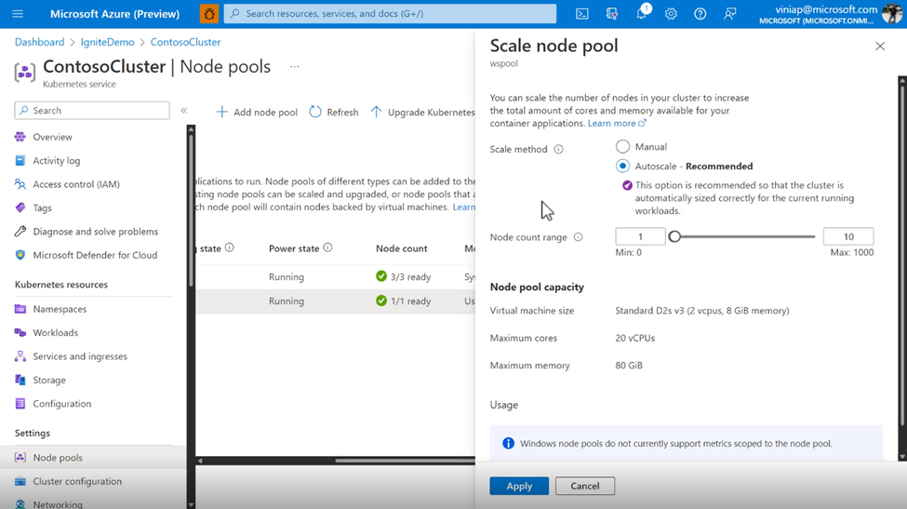Apply the node pool scale settings

click(x=519, y=486)
